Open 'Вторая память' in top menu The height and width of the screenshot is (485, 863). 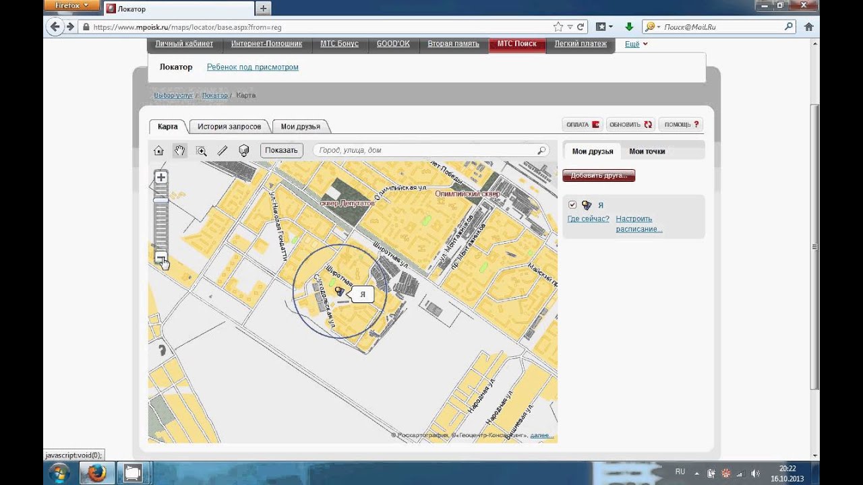tap(454, 44)
